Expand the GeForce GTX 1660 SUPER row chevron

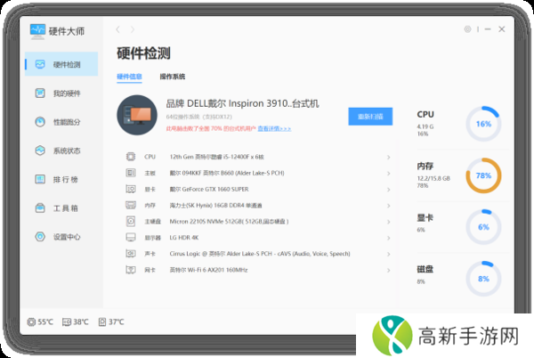click(389, 190)
